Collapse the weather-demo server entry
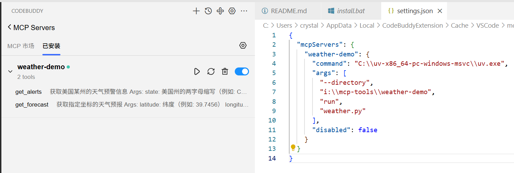 coord(10,72)
